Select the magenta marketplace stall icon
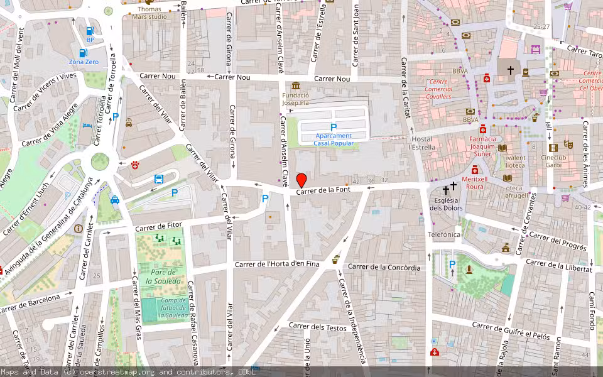This screenshot has height=377, width=603. click(536, 49)
